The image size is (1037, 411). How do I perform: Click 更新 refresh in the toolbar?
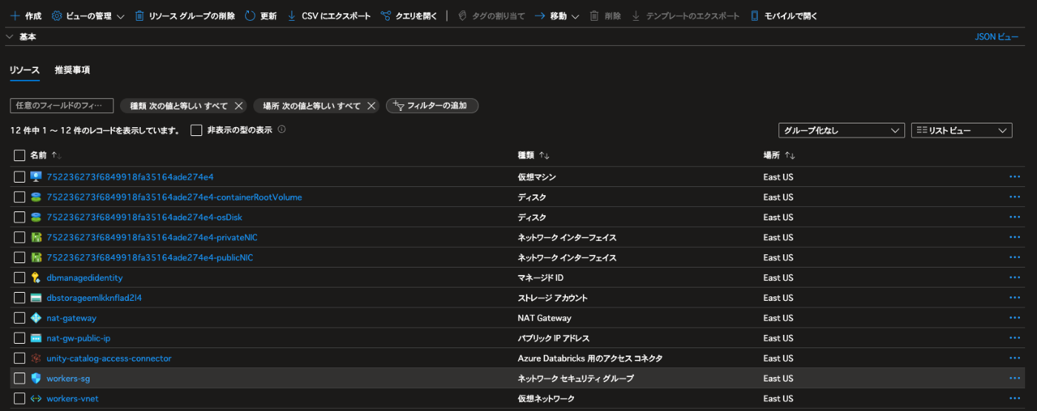point(261,16)
